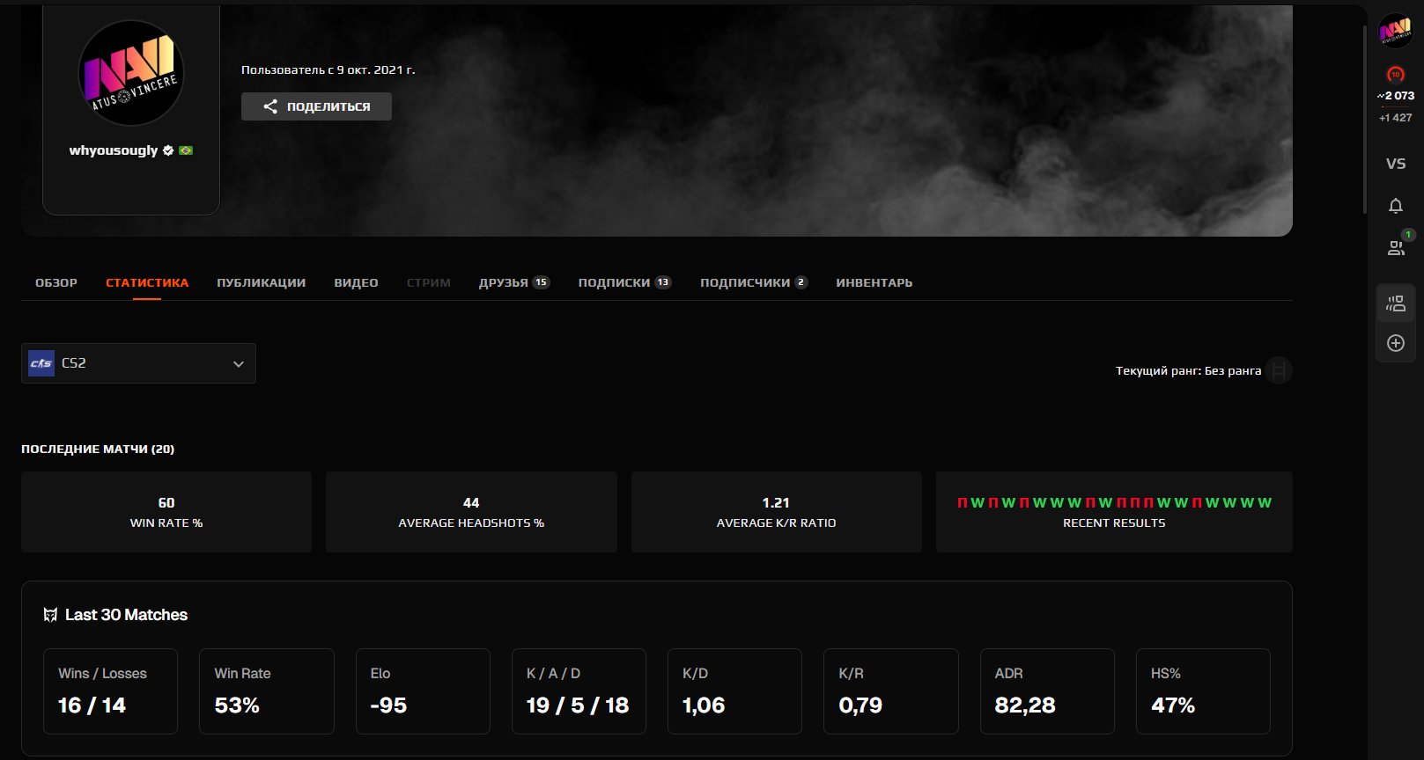Open the Друзья 15 tab

(x=514, y=282)
